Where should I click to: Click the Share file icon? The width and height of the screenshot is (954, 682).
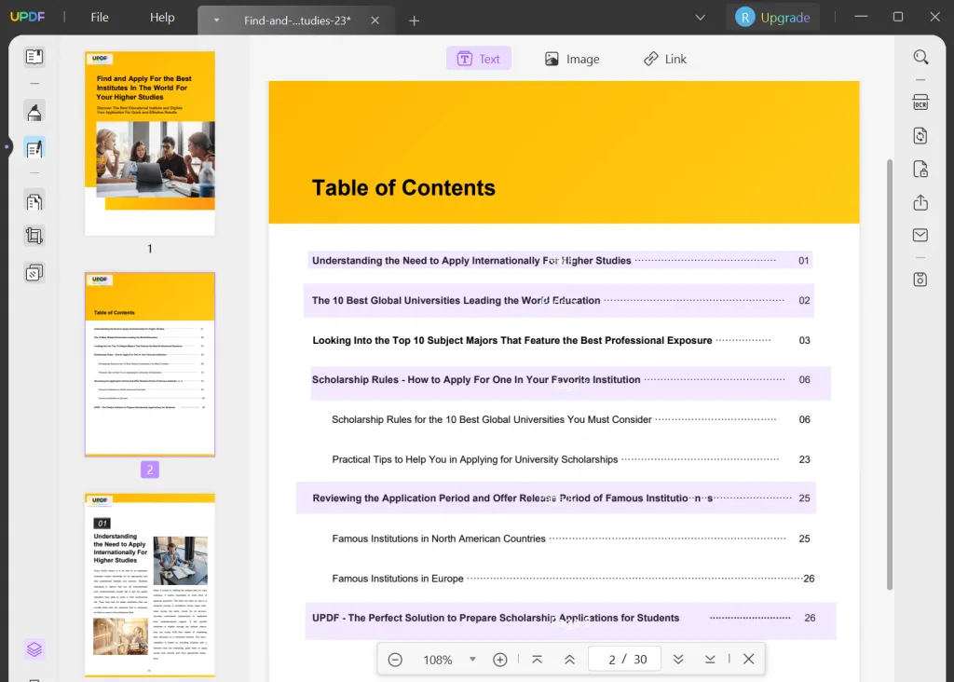point(920,202)
